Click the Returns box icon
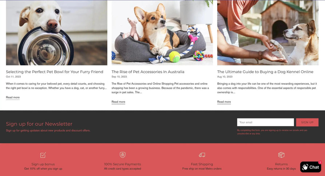The width and height of the screenshot is (325, 176). click(x=281, y=155)
